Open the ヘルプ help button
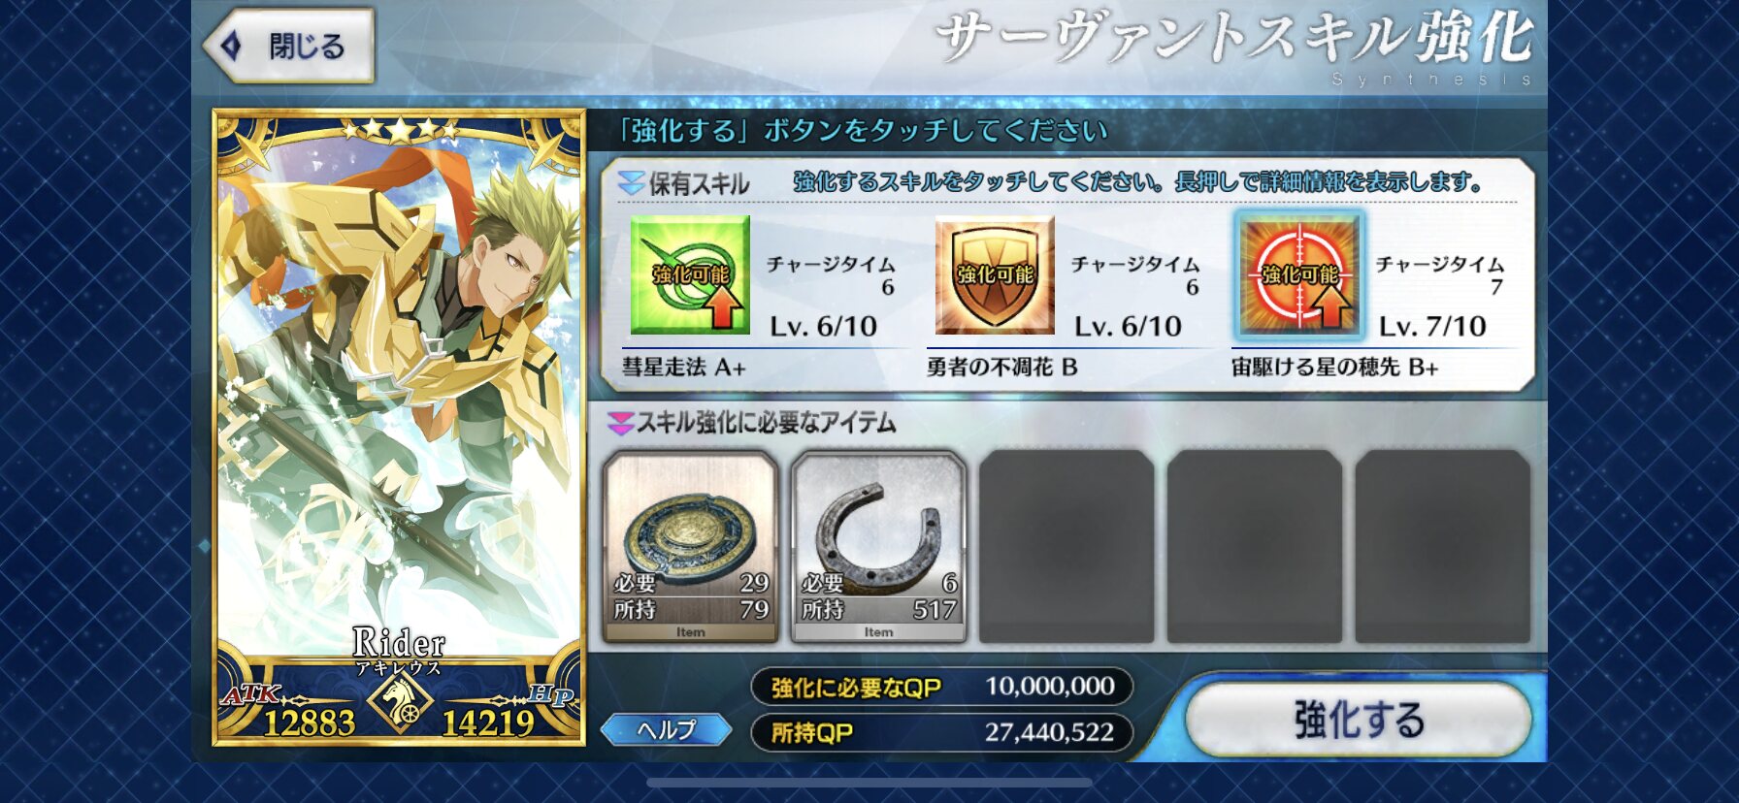The image size is (1739, 803). click(667, 729)
